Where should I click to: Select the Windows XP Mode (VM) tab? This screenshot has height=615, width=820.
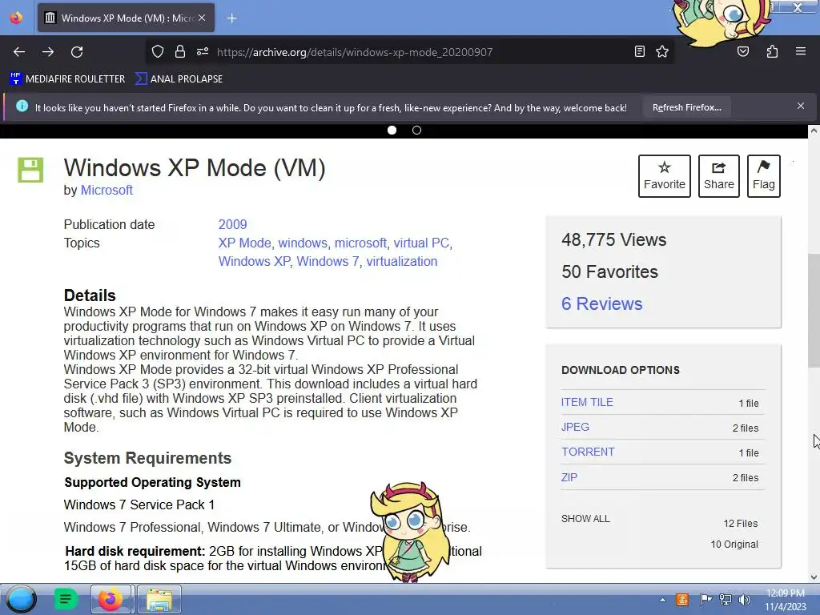click(126, 18)
